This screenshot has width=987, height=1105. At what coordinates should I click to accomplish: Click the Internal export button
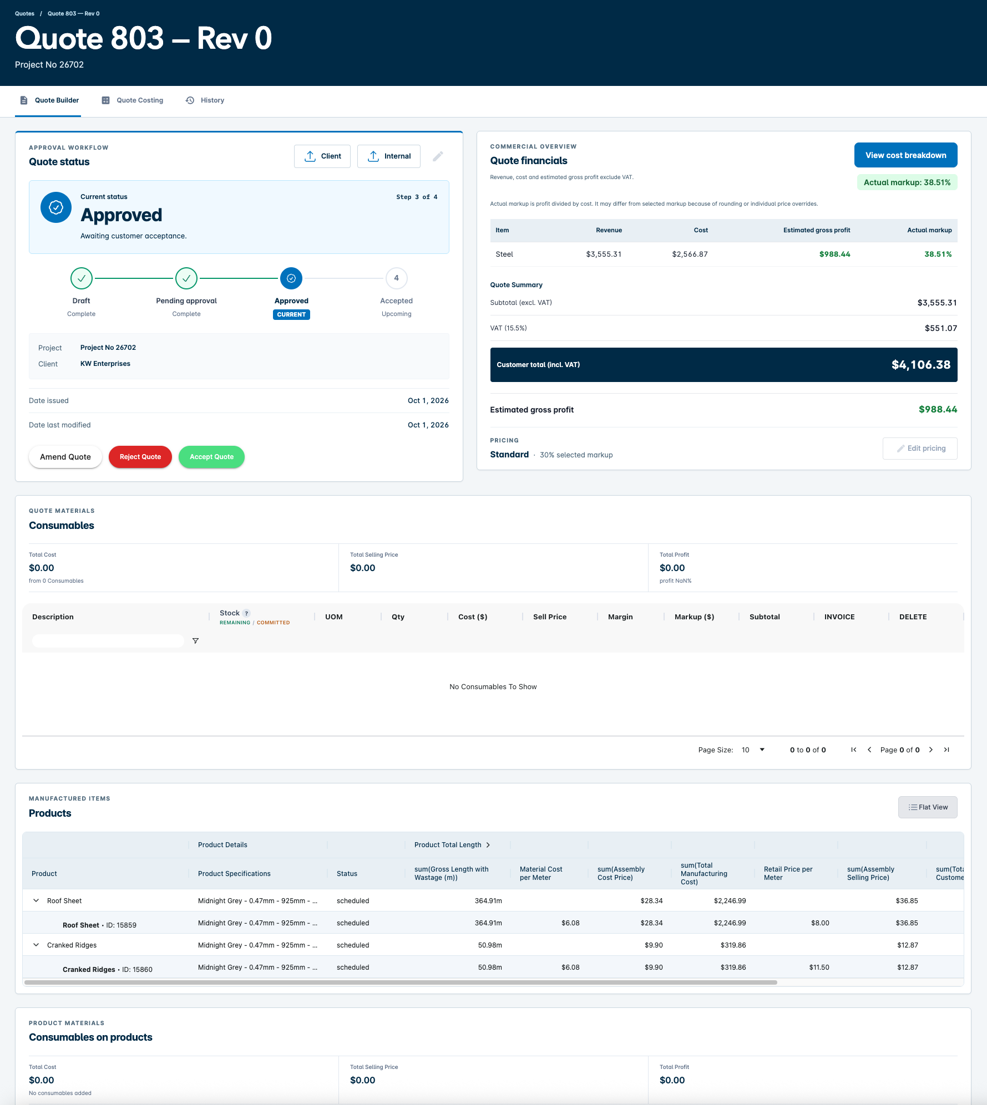(x=389, y=156)
